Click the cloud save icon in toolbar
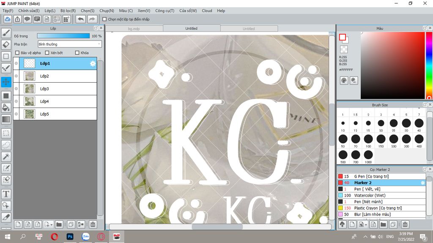This screenshot has width=433, height=243. pyautogui.click(x=8, y=19)
